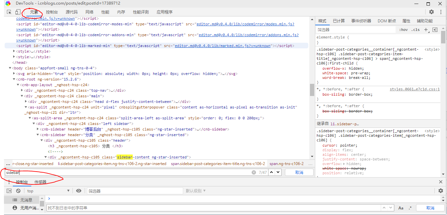
Task: Collapse the body appfont-small node
Action: pos(10,68)
